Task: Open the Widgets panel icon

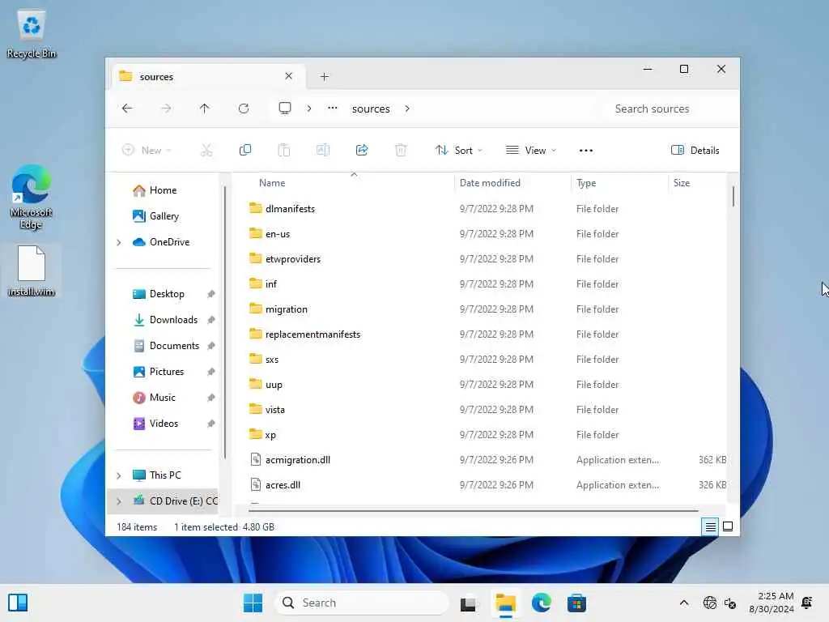Action: (x=18, y=603)
